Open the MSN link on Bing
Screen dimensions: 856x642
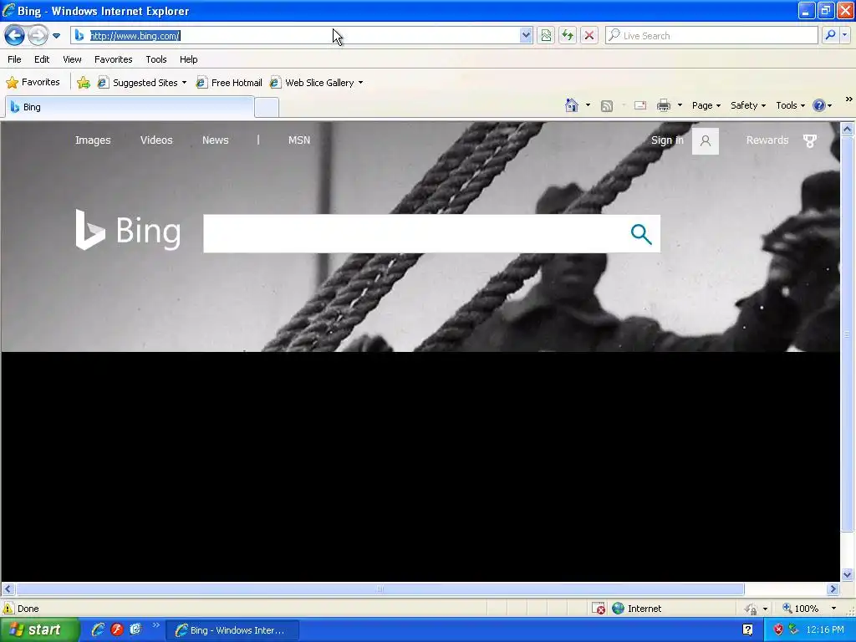click(299, 140)
